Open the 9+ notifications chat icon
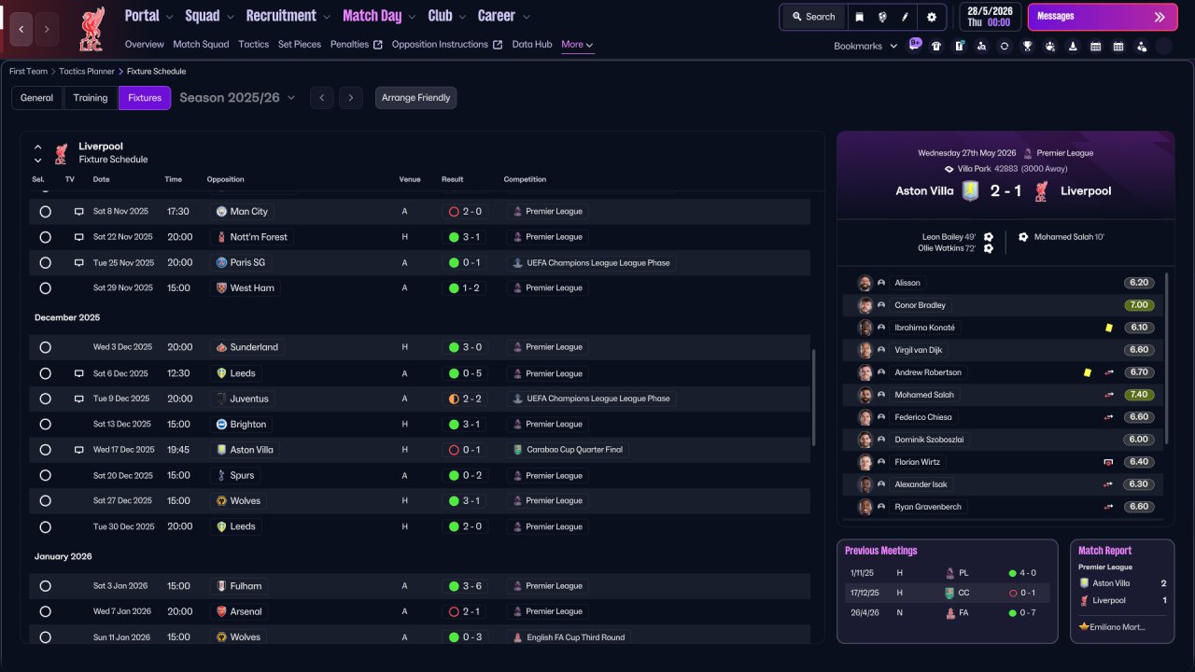Screen dimensions: 1195x672 point(915,44)
